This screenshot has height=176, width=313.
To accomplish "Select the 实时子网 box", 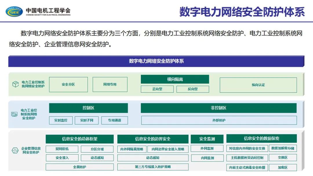I will pos(87,120).
